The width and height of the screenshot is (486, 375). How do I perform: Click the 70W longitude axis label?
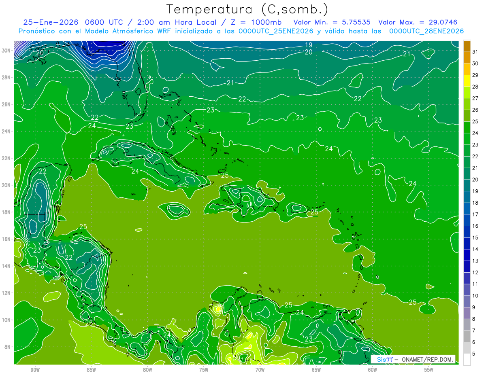tap(260, 370)
